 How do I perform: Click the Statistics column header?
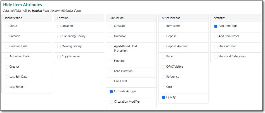(236, 18)
